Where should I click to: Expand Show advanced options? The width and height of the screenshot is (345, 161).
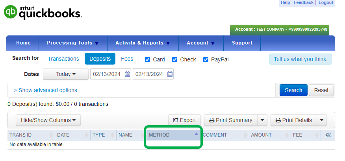(45, 90)
